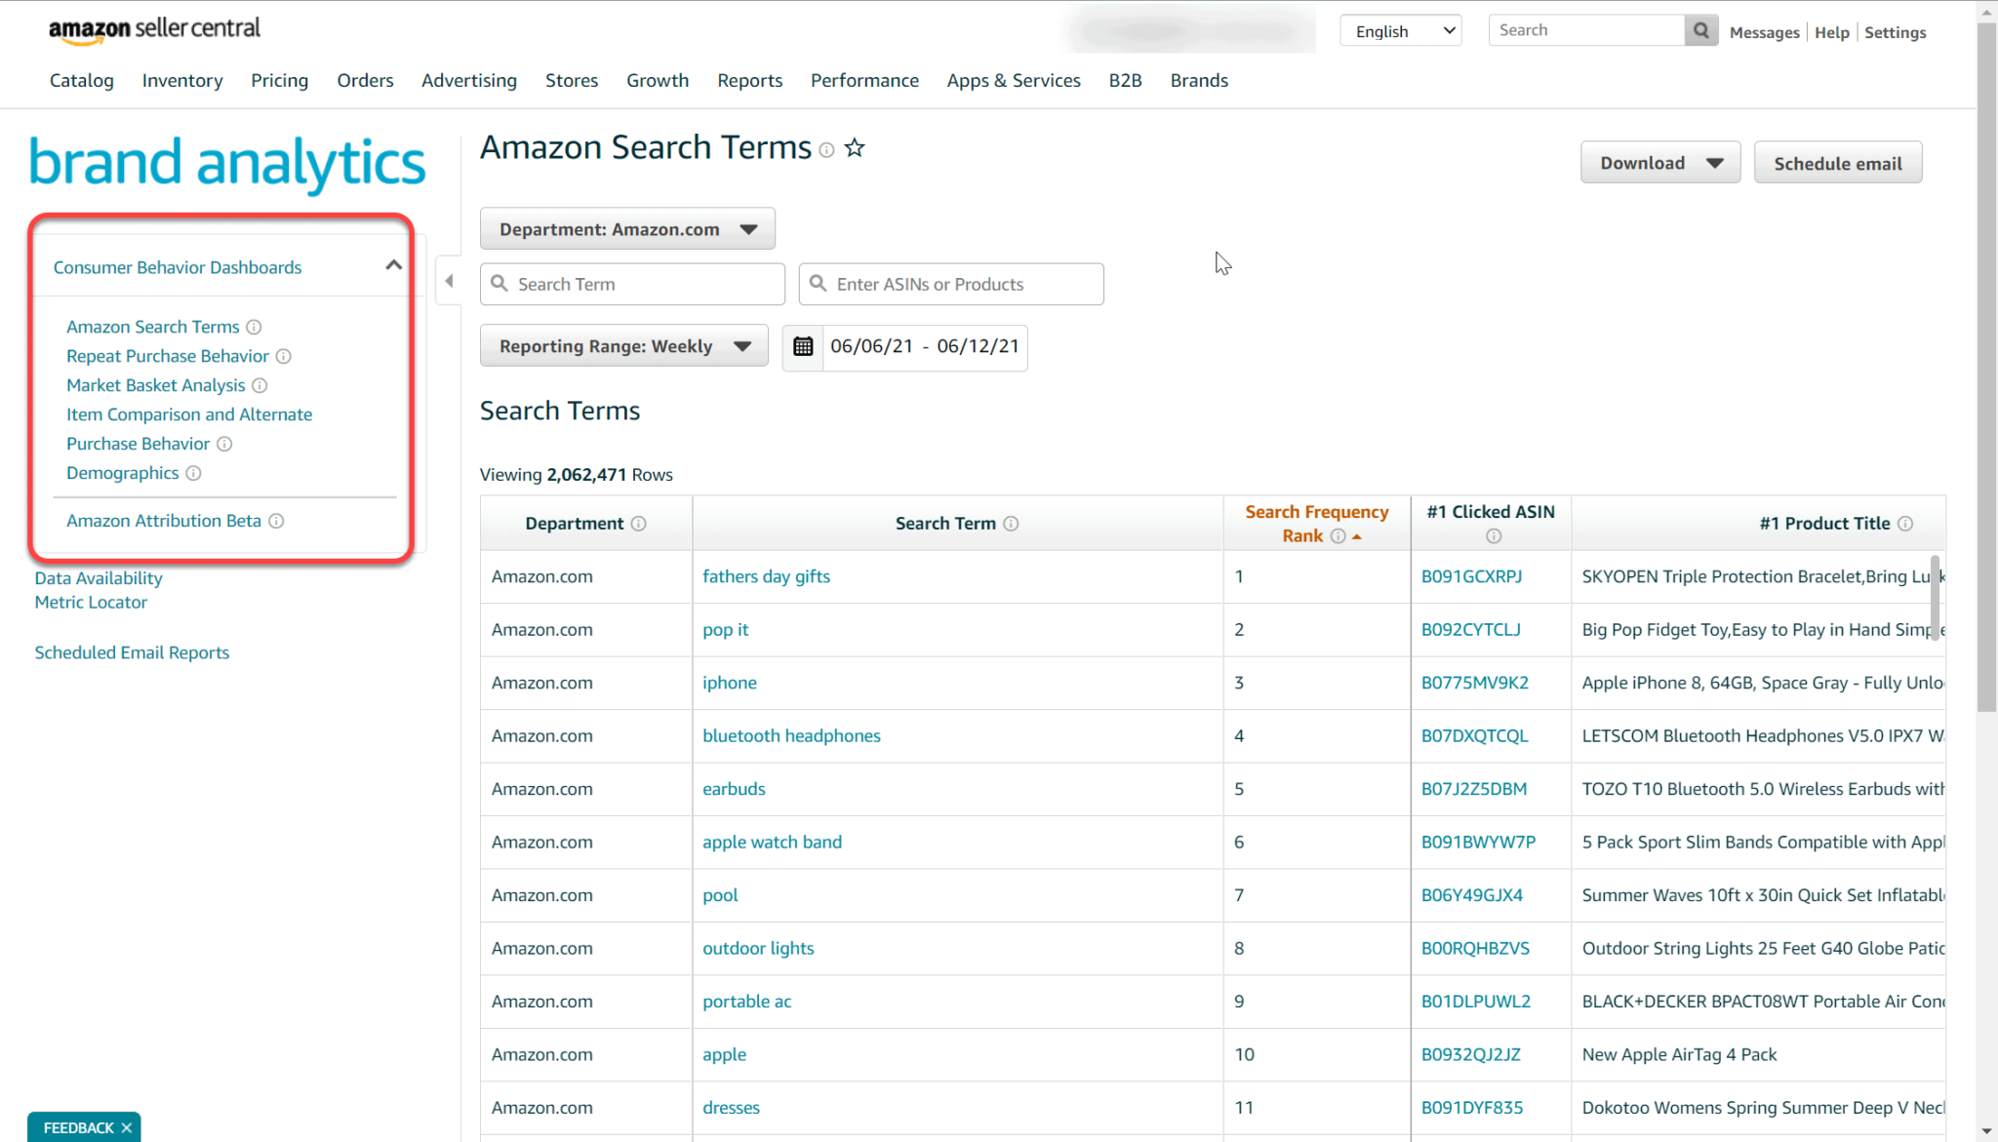Open the Performance menu

coord(864,80)
